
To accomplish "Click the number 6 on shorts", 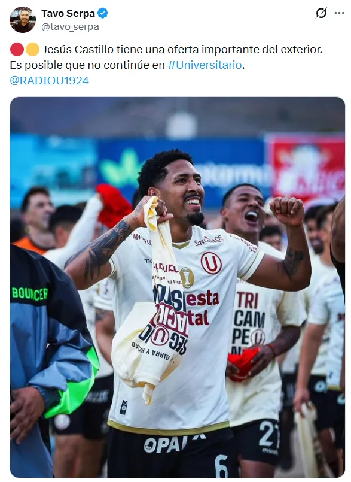I will point(221,466).
